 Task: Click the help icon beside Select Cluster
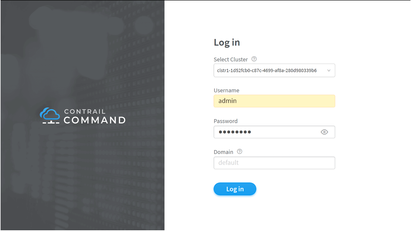pos(254,59)
